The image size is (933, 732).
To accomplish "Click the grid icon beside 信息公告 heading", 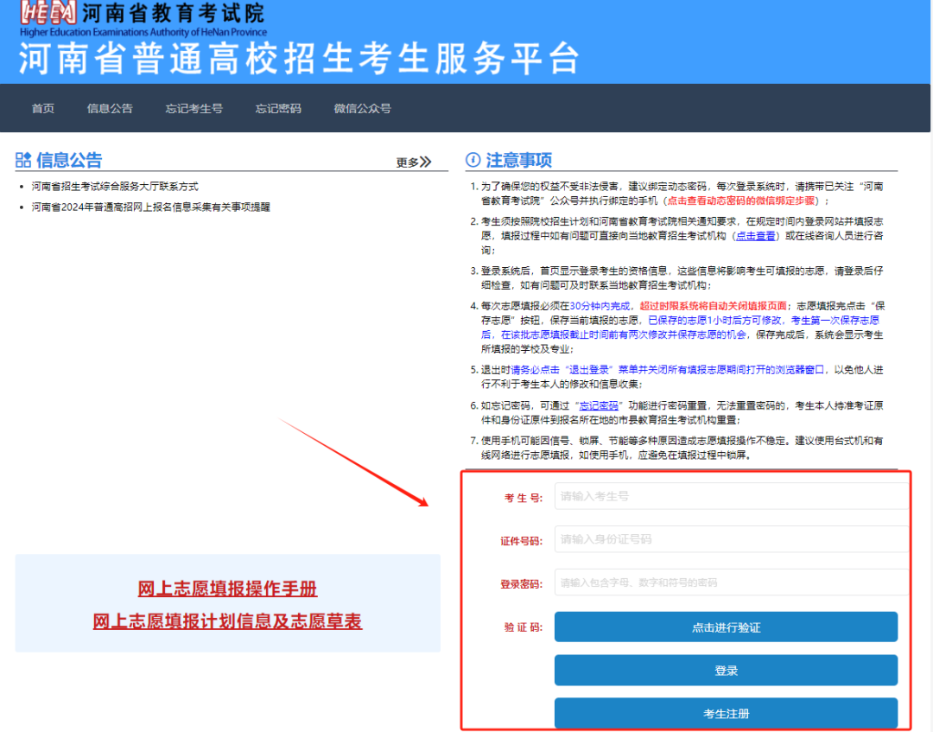I will point(22,159).
